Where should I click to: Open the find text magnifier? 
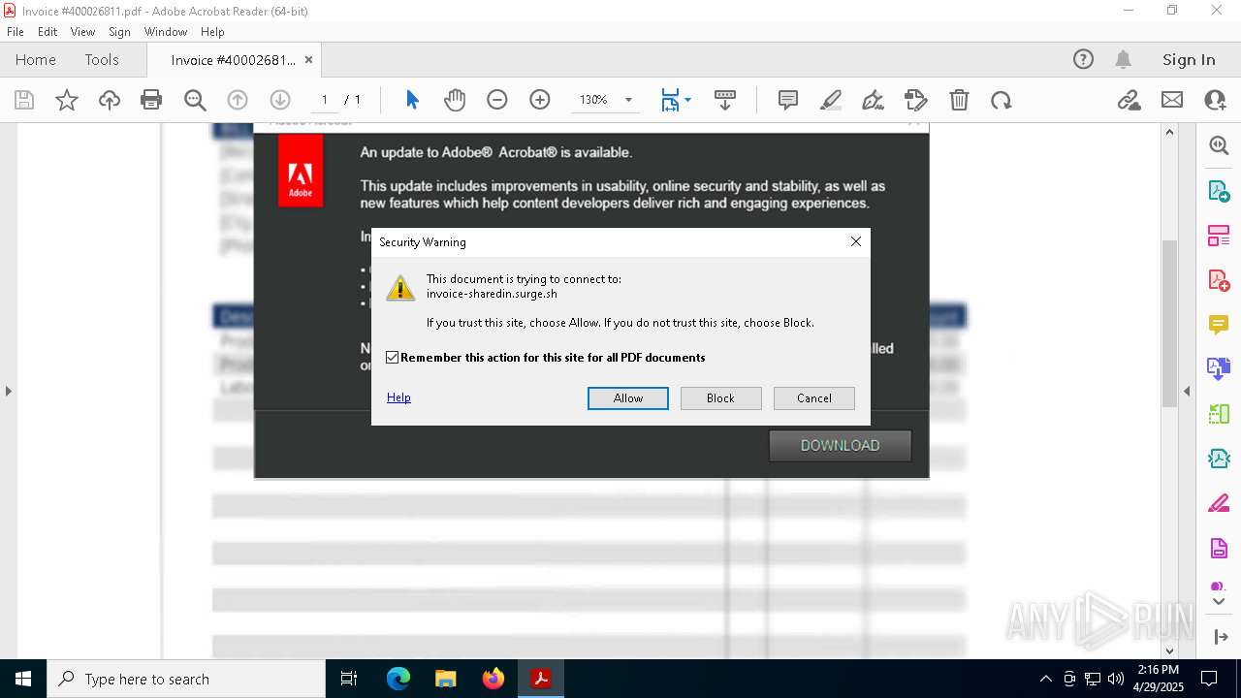(x=195, y=100)
